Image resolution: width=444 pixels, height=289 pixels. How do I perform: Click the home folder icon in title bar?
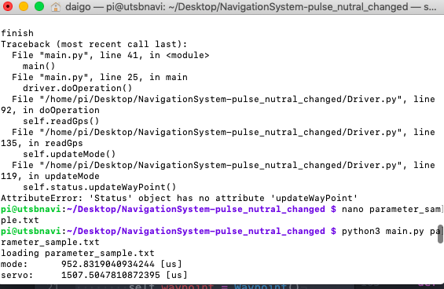[x=56, y=6]
